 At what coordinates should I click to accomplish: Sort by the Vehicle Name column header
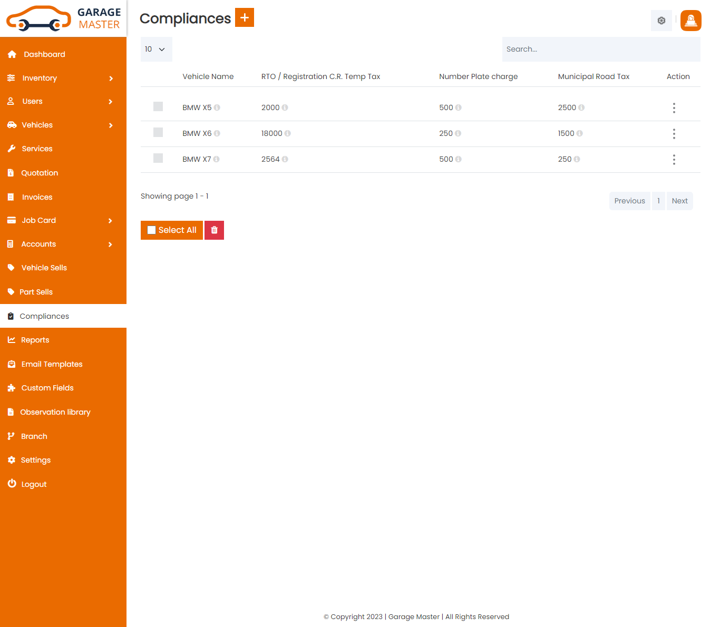click(x=208, y=76)
